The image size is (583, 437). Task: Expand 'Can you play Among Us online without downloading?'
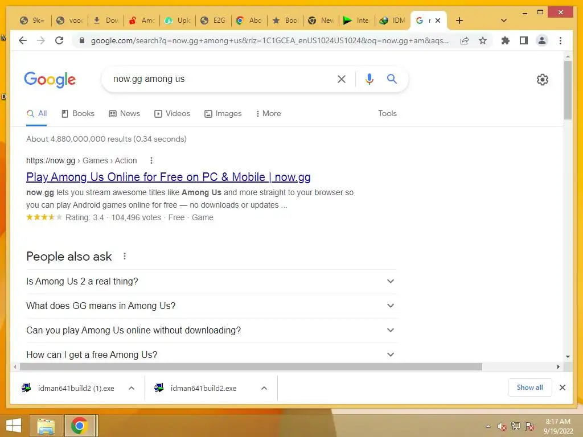click(x=211, y=331)
